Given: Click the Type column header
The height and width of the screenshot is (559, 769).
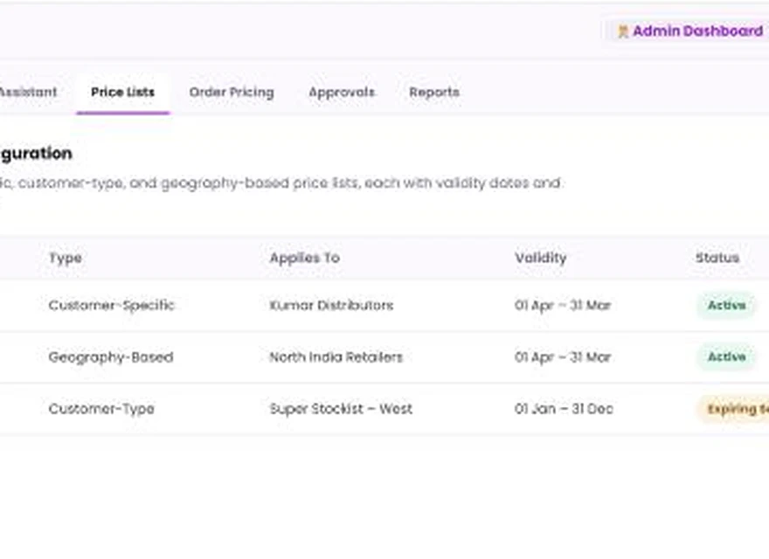Looking at the screenshot, I should point(66,258).
